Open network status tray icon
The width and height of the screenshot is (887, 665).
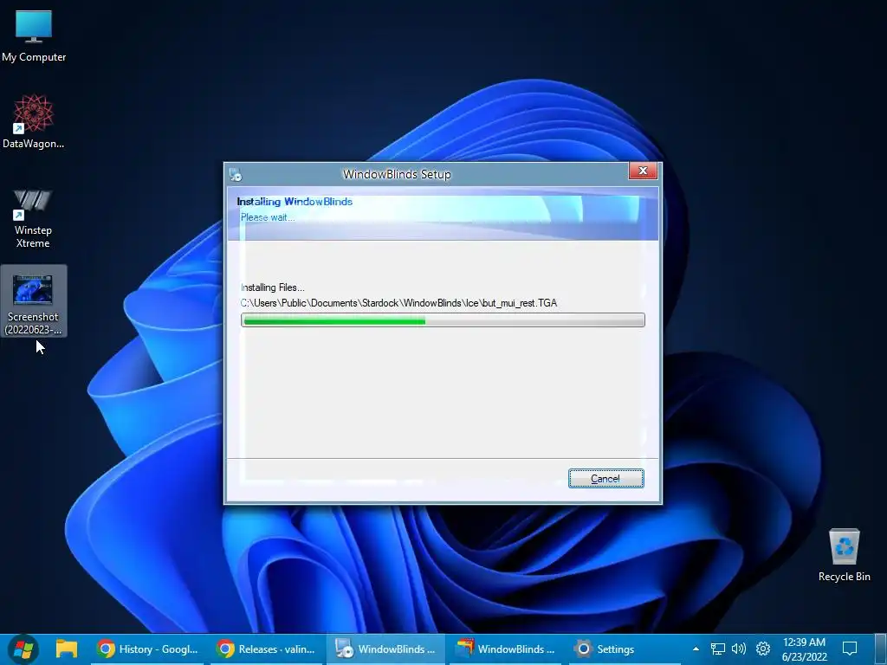pyautogui.click(x=717, y=649)
